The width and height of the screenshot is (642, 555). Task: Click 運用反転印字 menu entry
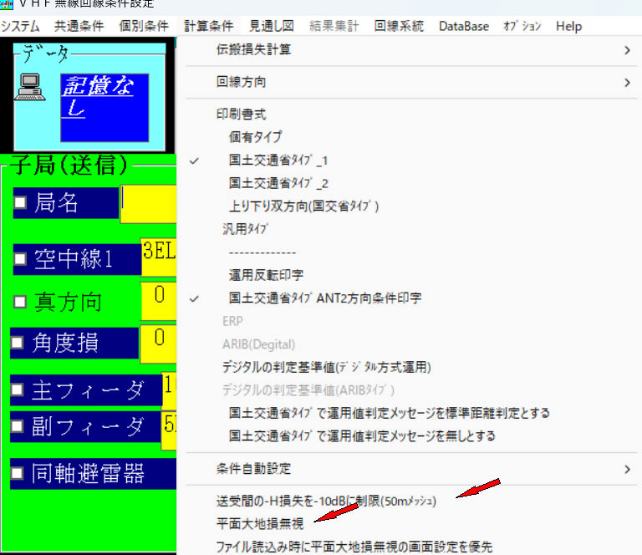(x=266, y=275)
